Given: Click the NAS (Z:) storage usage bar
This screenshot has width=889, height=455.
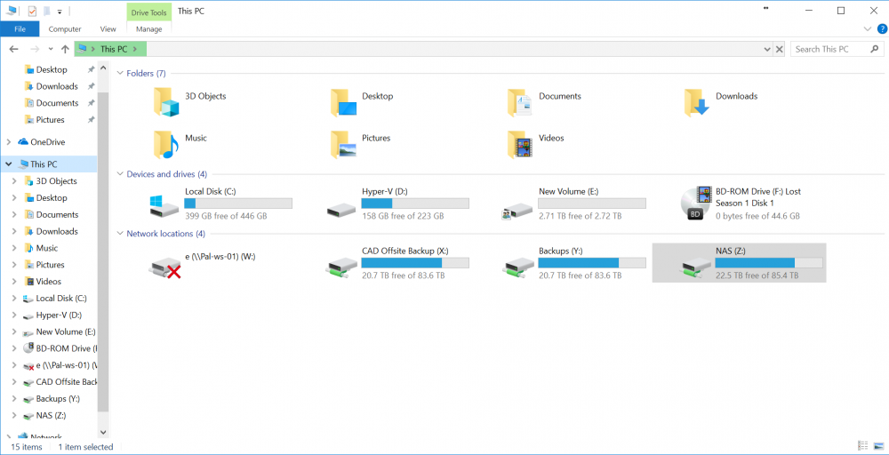Looking at the screenshot, I should click(x=768, y=262).
